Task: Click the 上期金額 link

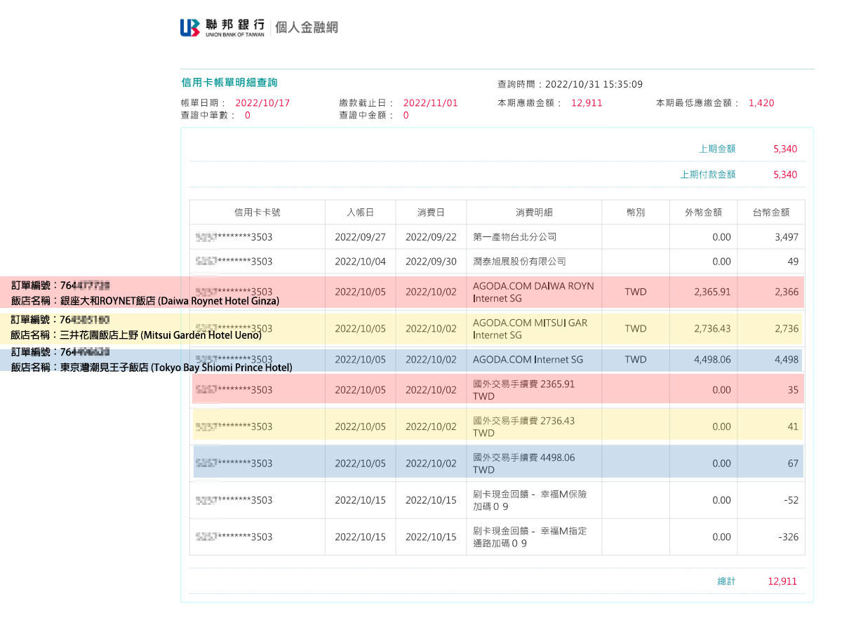Action: (717, 148)
